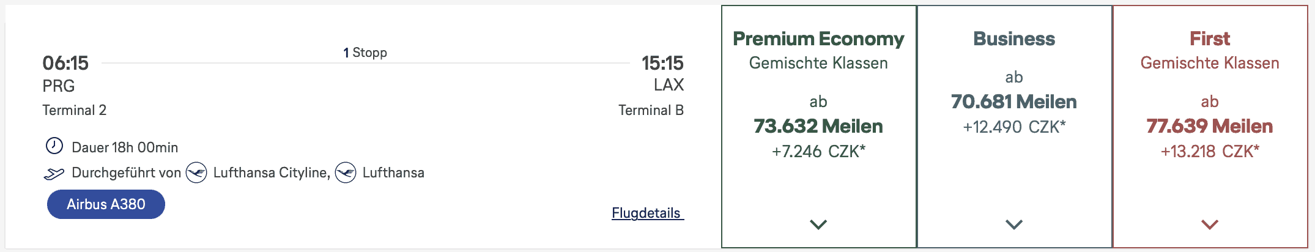Screen dimensions: 1315x252
Task: Select the Business class heading
Action: tap(1014, 39)
